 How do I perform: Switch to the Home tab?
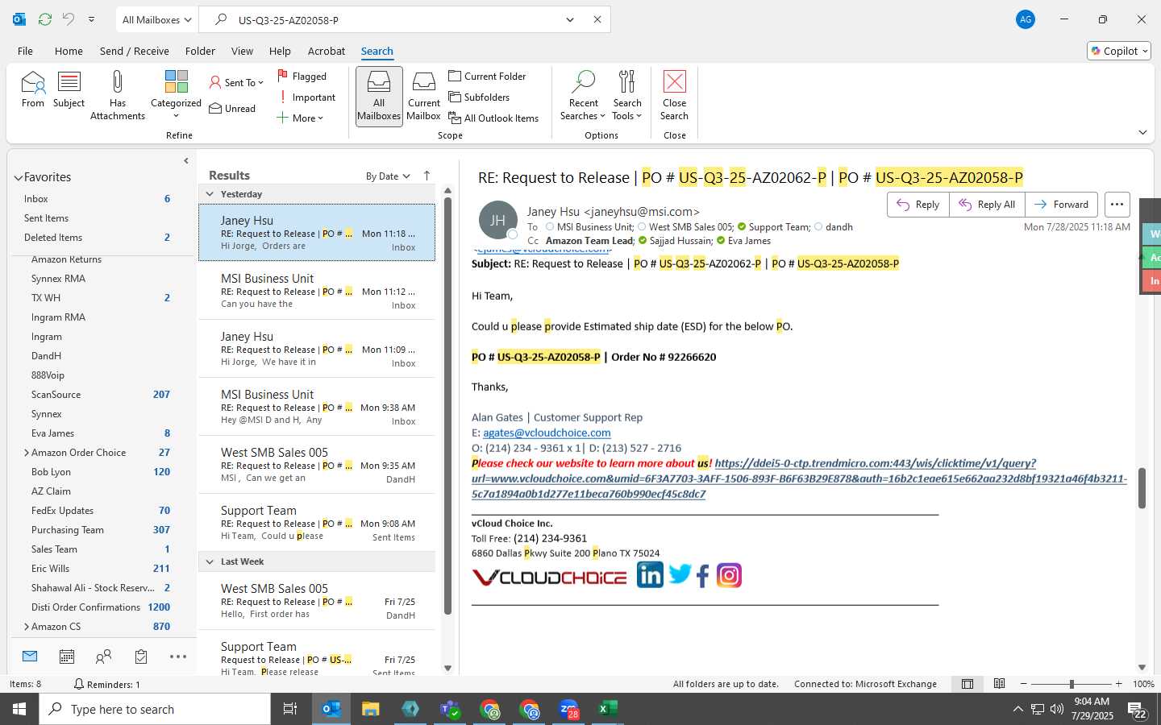[69, 51]
